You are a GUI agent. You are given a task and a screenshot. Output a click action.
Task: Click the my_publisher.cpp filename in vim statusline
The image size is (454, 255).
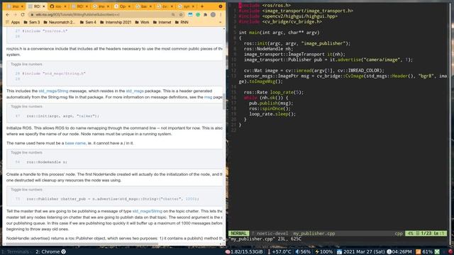(314, 233)
